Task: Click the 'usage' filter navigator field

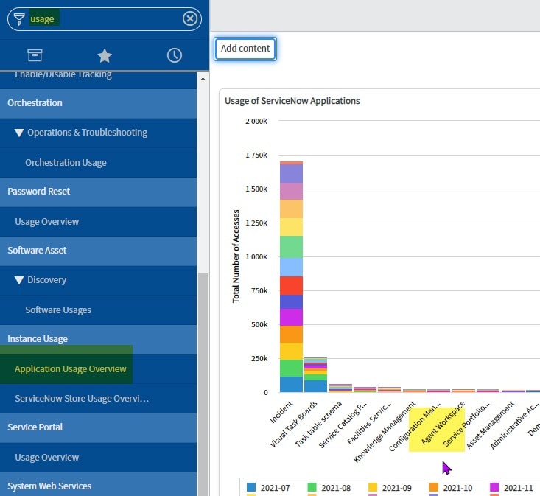Action: pyautogui.click(x=105, y=19)
